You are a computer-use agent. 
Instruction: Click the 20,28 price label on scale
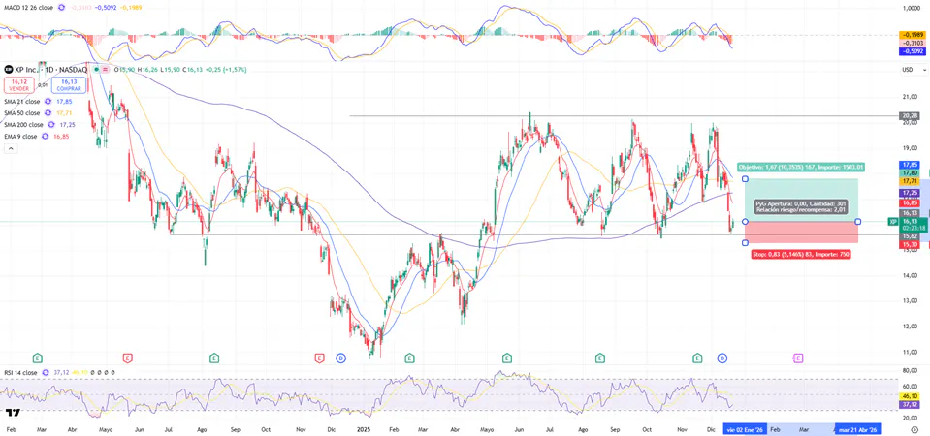click(909, 115)
